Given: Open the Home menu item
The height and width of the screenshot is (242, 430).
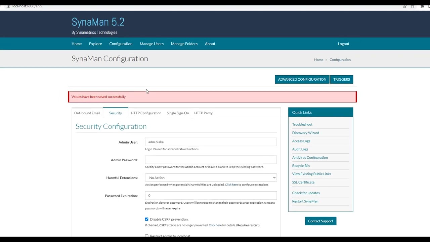Looking at the screenshot, I should point(77,44).
